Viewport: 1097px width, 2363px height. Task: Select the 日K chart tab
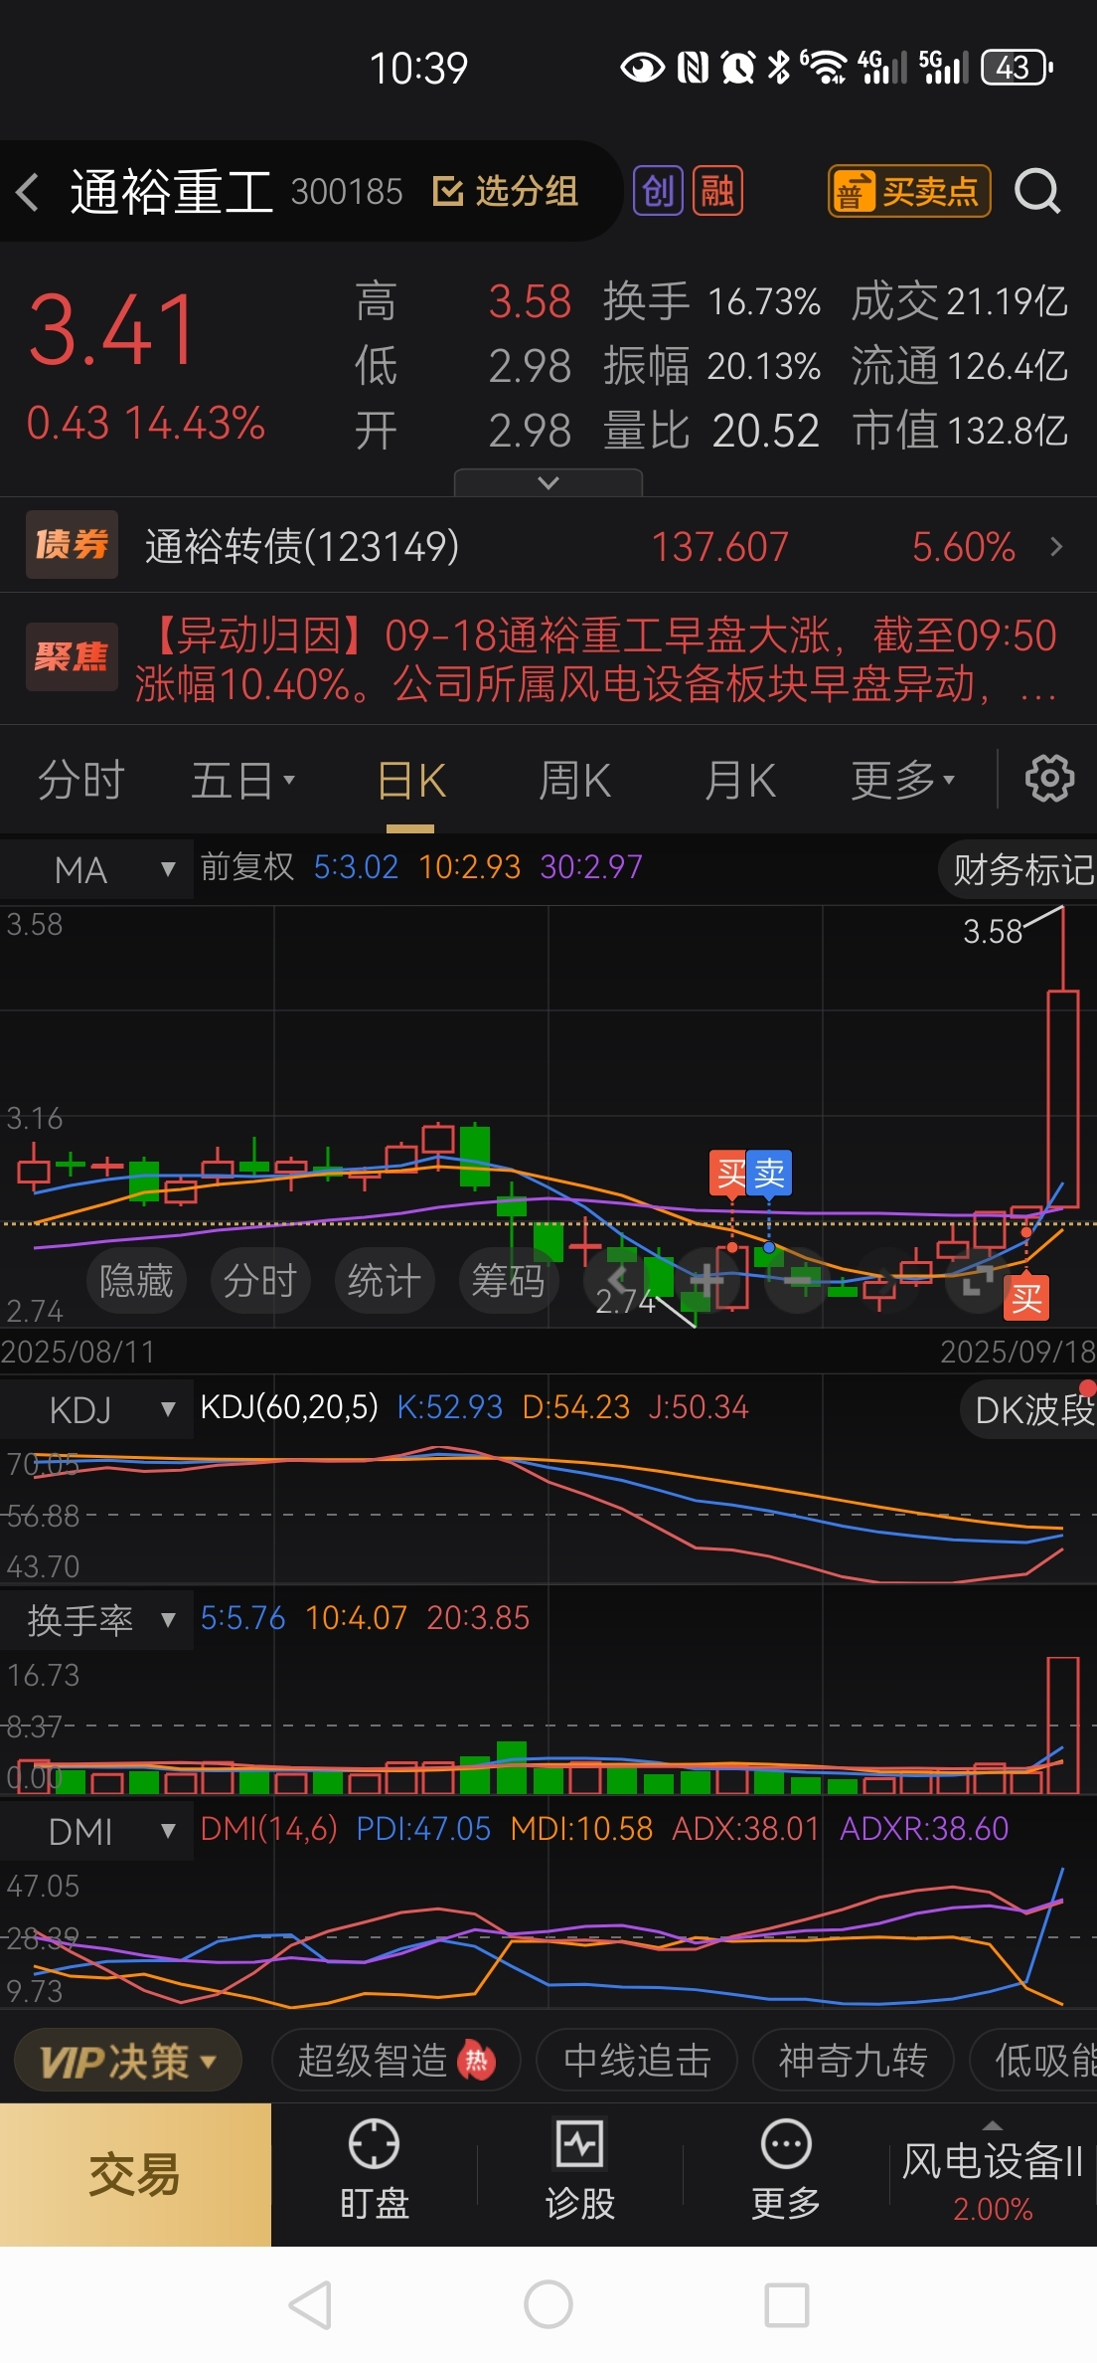point(410,781)
